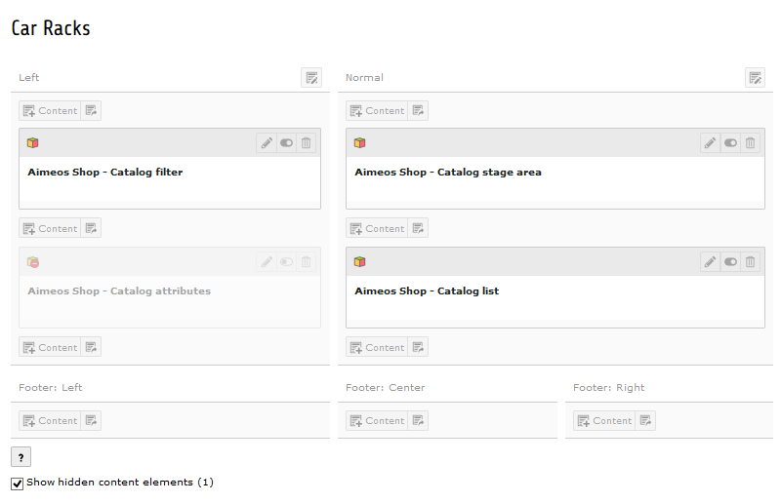
Task: Add Content below Catalog attributes
Action: coord(51,347)
